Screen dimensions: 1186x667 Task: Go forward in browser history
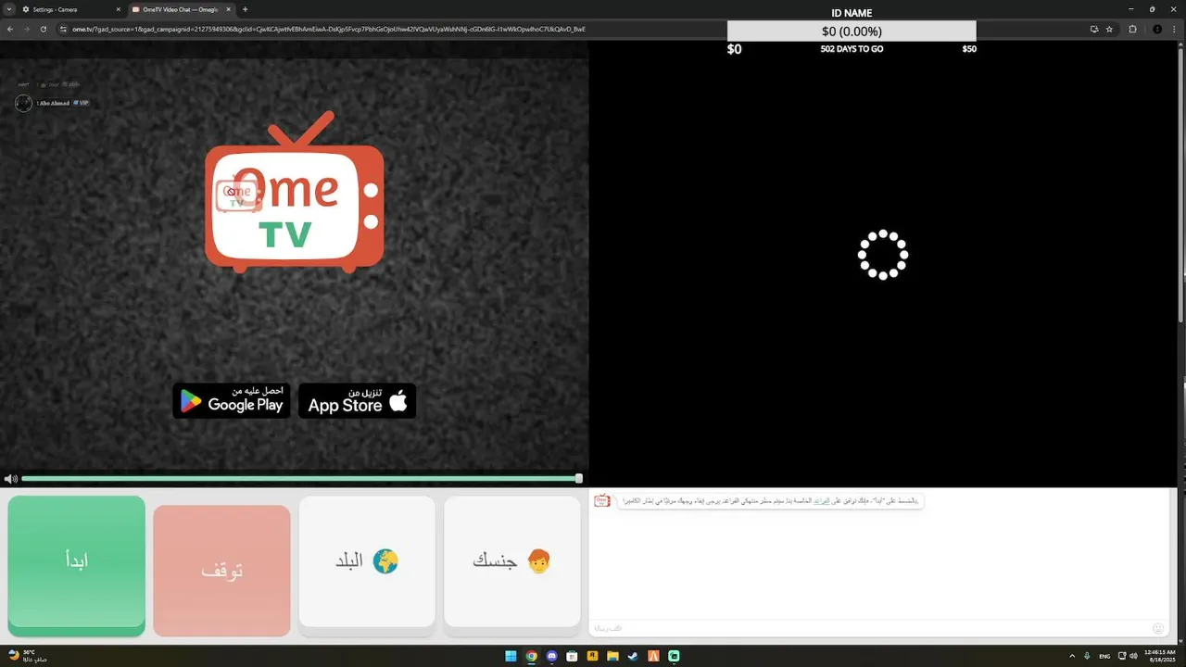27,29
